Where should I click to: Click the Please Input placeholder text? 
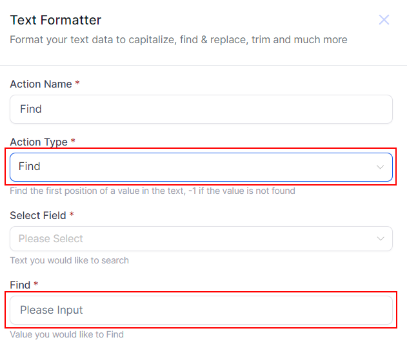pyautogui.click(x=51, y=310)
